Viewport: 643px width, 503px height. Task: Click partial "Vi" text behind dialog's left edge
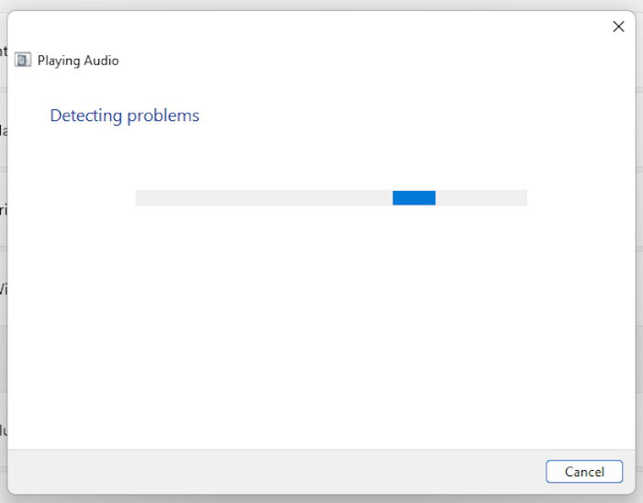4,289
